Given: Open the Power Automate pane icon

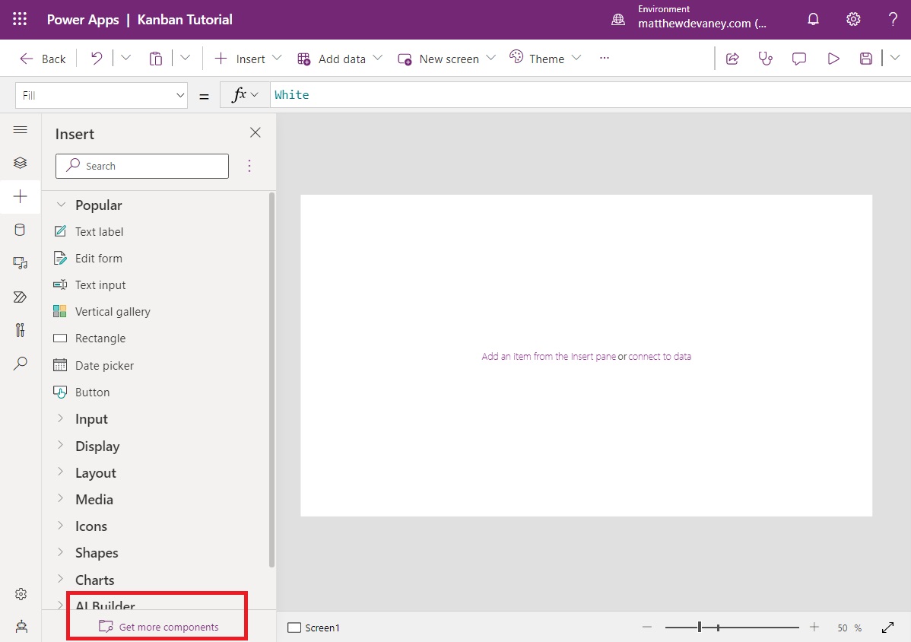Looking at the screenshot, I should (x=21, y=297).
